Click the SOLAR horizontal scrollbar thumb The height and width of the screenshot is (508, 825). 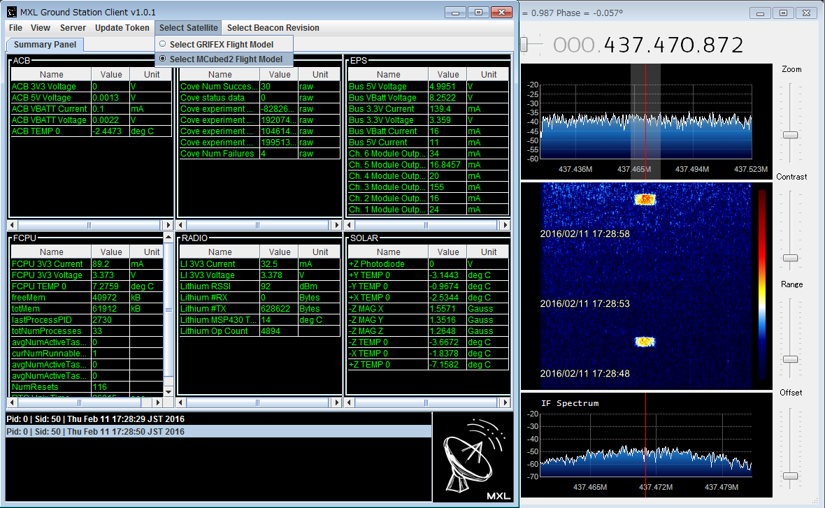pos(426,402)
